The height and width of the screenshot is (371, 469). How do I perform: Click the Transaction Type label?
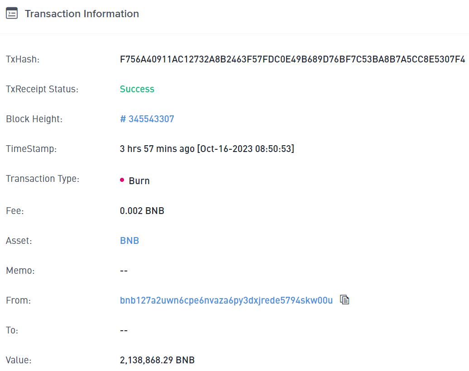coord(42,178)
